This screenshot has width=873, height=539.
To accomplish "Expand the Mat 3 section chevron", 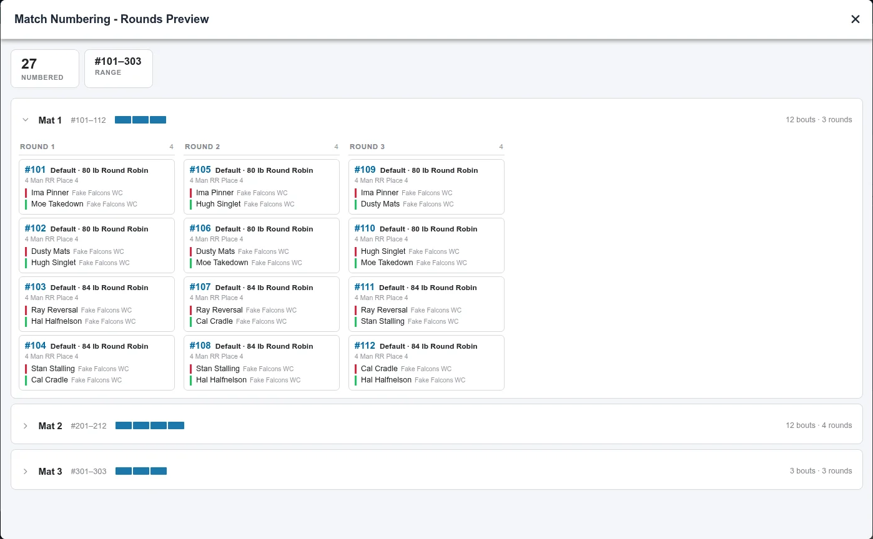I will tap(26, 471).
